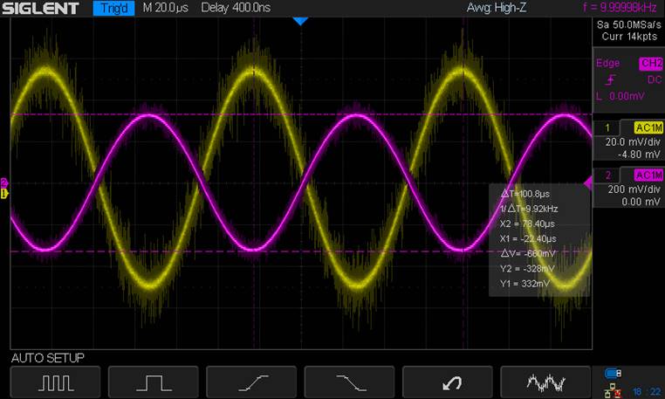Screen dimensions: 665x399
Task: Click the USB connection status icon
Action: point(613,373)
